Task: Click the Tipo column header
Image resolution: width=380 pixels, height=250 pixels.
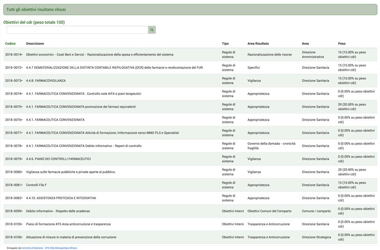Action: pyautogui.click(x=225, y=43)
